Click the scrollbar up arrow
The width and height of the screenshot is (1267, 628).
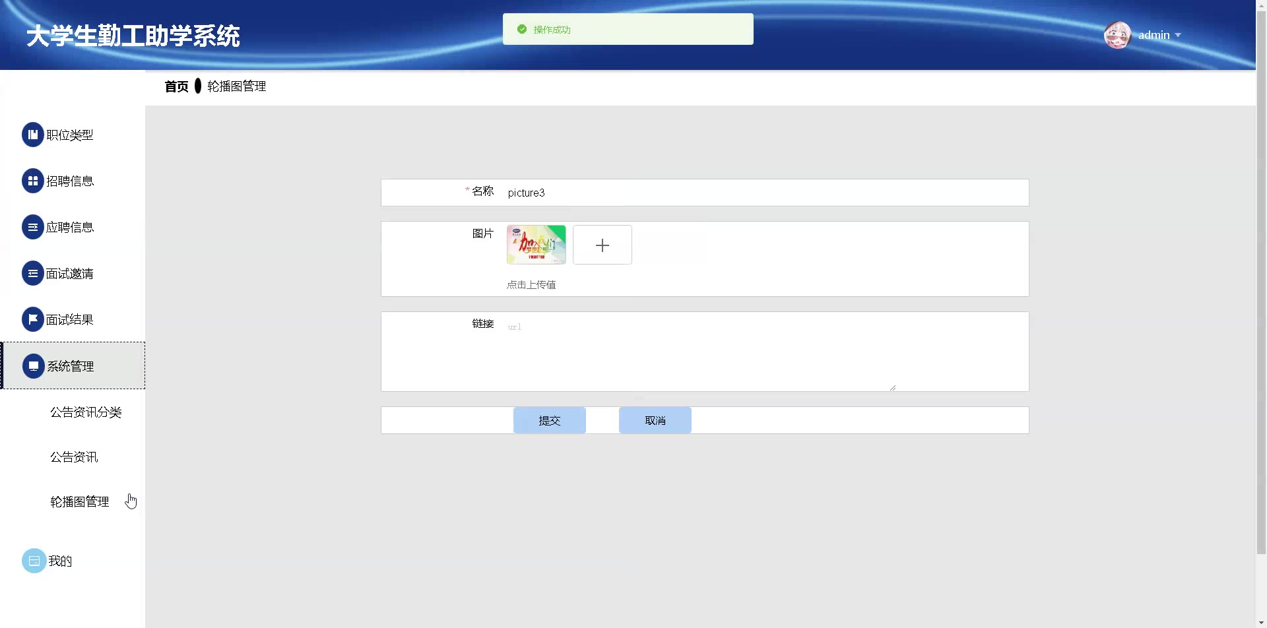tap(1261, 5)
